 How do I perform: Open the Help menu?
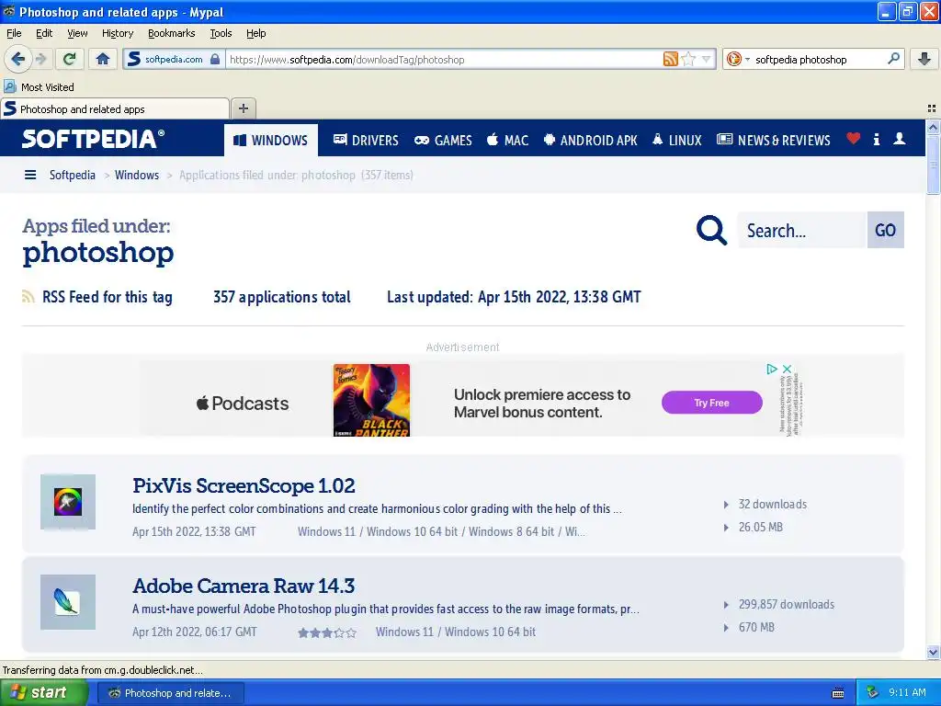(256, 33)
